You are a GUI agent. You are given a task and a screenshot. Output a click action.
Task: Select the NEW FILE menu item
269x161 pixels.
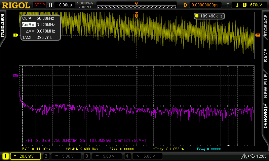pyautogui.click(x=266, y=86)
